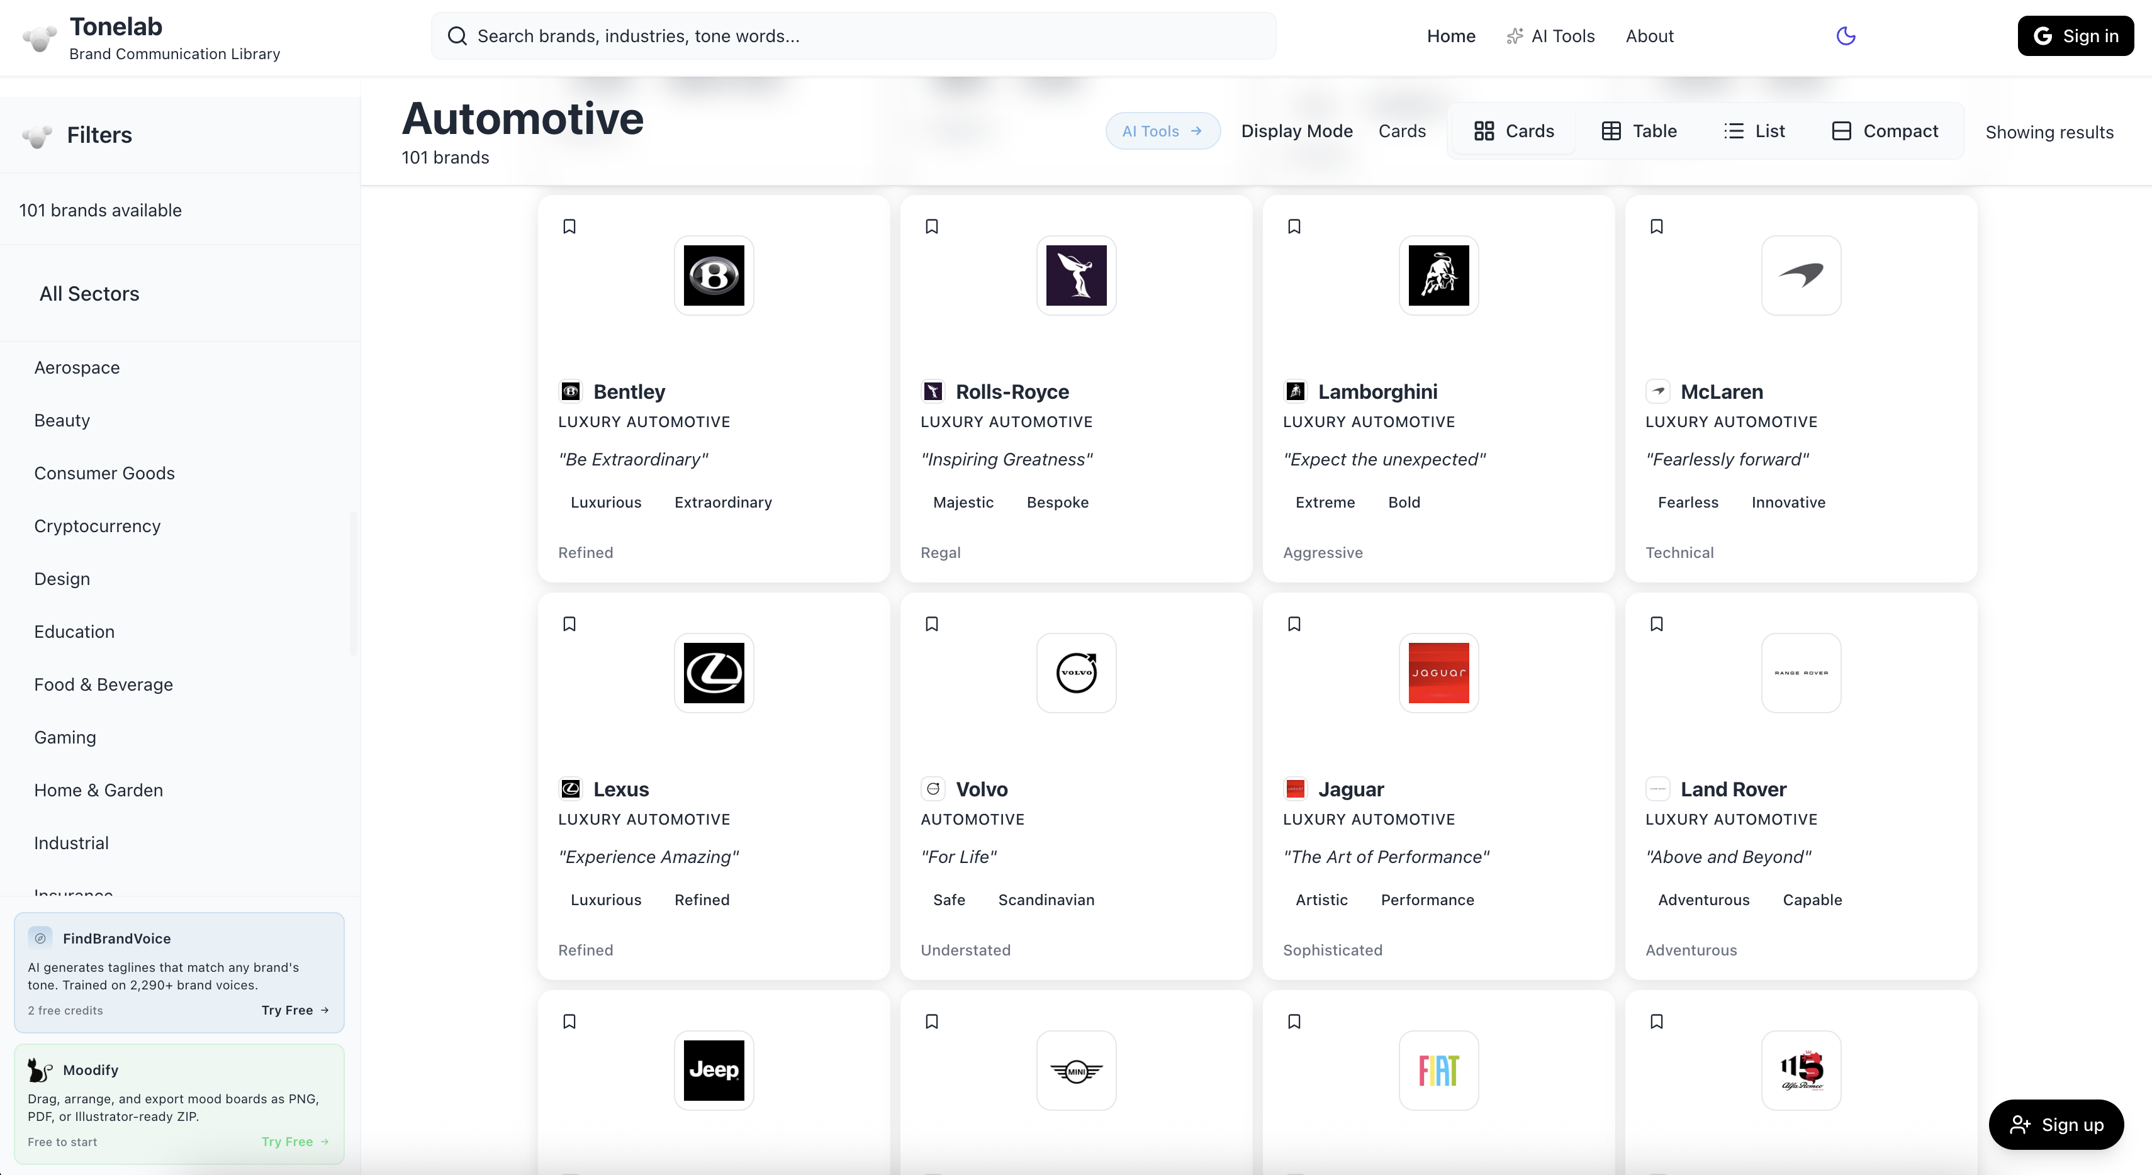Screen dimensions: 2152x1175
Task: Open the About page
Action: 1649,36
